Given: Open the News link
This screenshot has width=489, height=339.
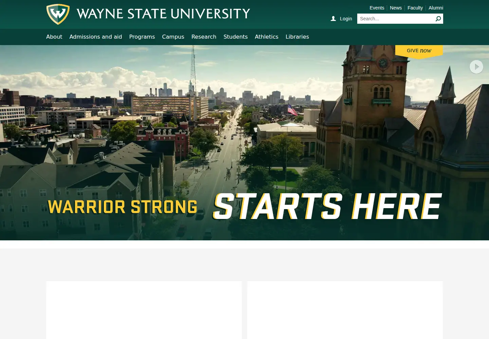Looking at the screenshot, I should [x=396, y=8].
